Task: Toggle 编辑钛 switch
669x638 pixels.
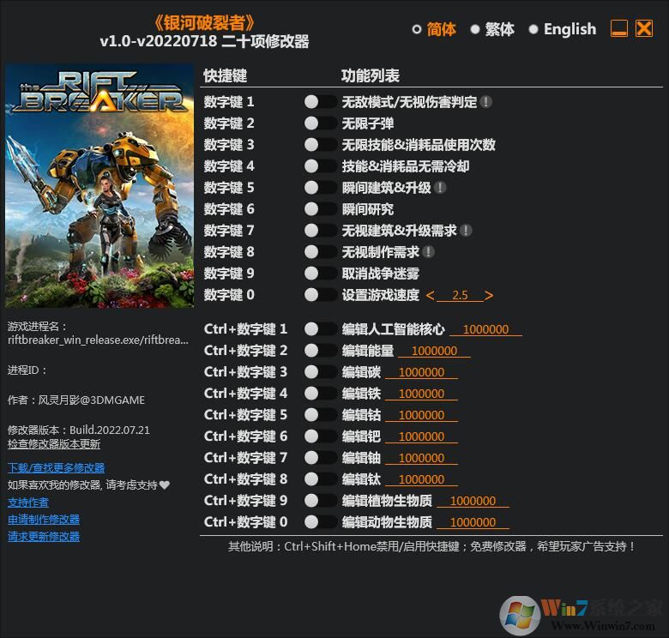Action: click(x=321, y=478)
